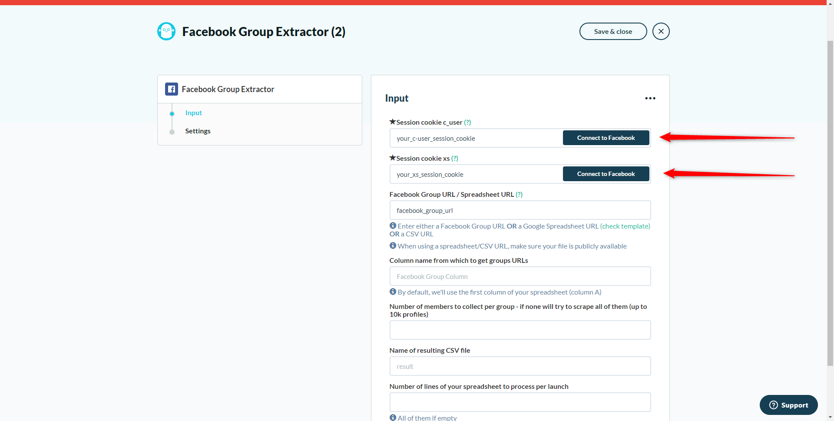Click the Facebook Group Column input field
Screen dimensions: 834x421
point(520,276)
